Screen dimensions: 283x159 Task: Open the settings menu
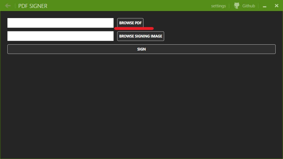218,6
